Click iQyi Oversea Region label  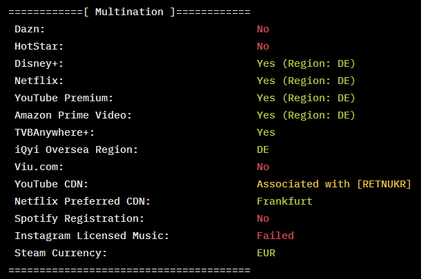tap(76, 149)
